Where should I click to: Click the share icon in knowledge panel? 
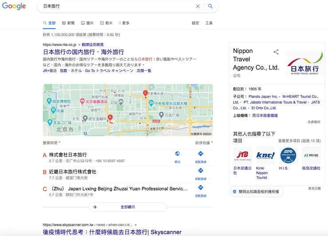click(x=276, y=52)
